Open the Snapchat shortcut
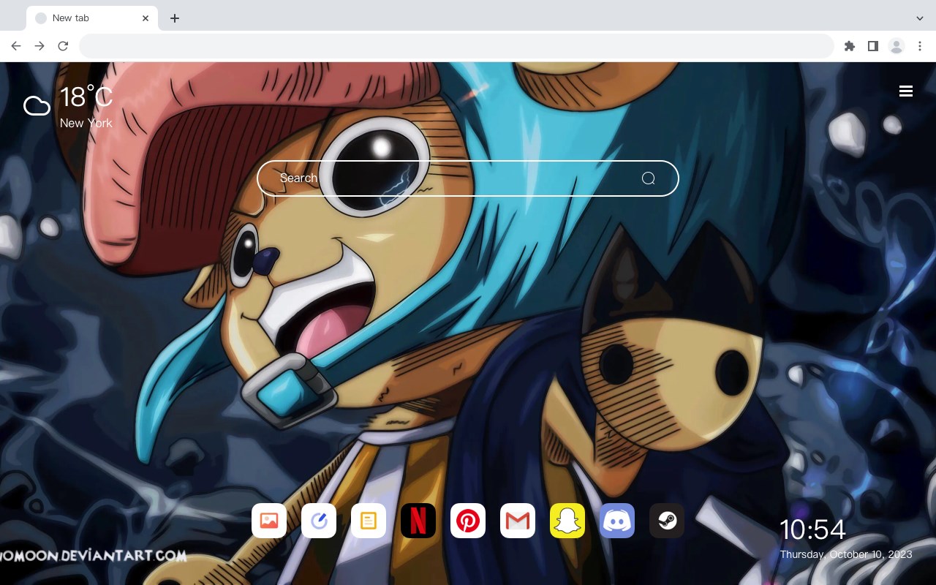This screenshot has width=936, height=585. (x=567, y=521)
